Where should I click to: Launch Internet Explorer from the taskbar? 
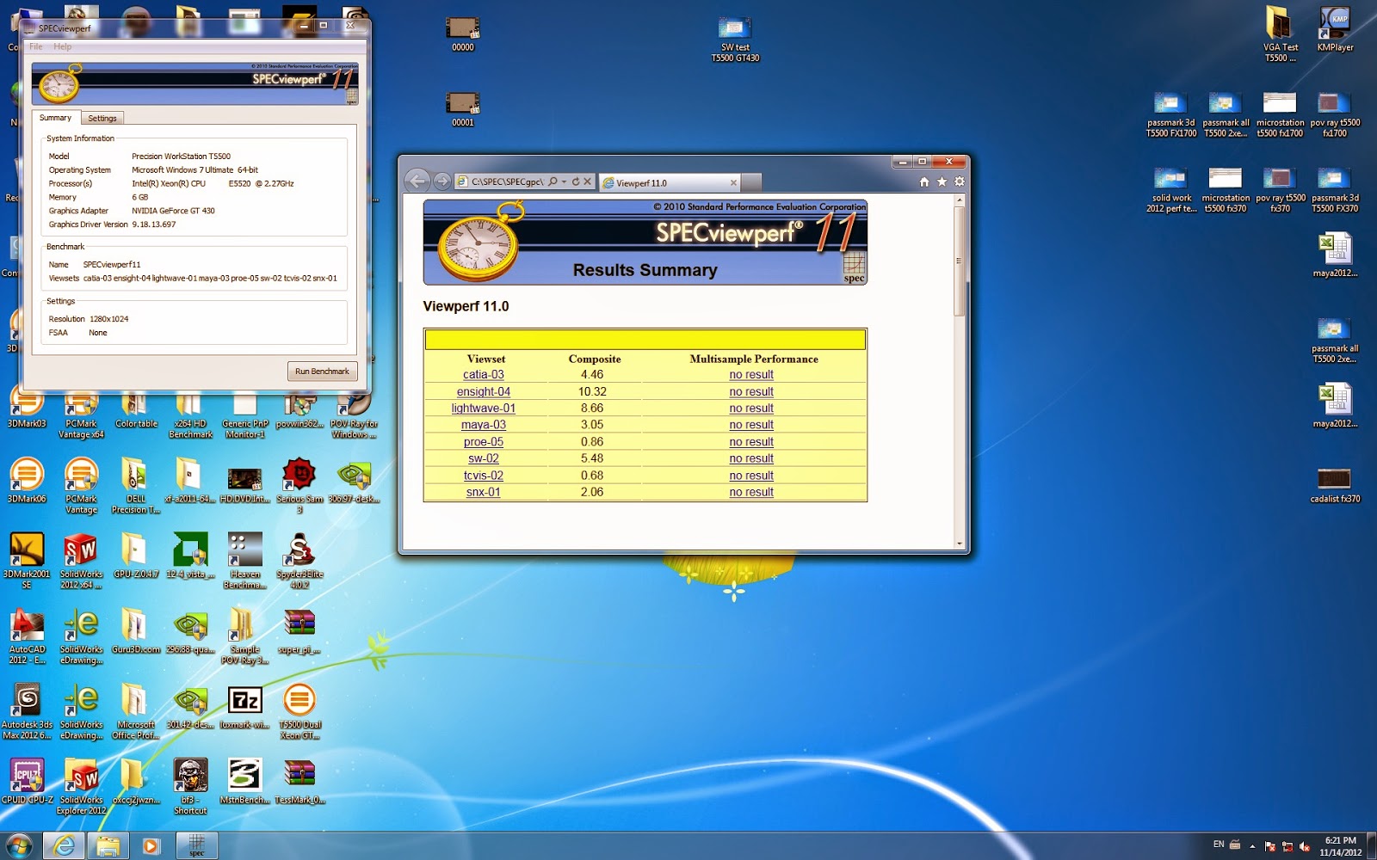[x=64, y=845]
